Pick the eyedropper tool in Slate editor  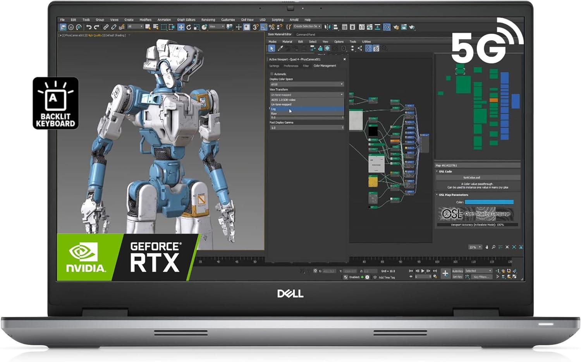pos(280,48)
